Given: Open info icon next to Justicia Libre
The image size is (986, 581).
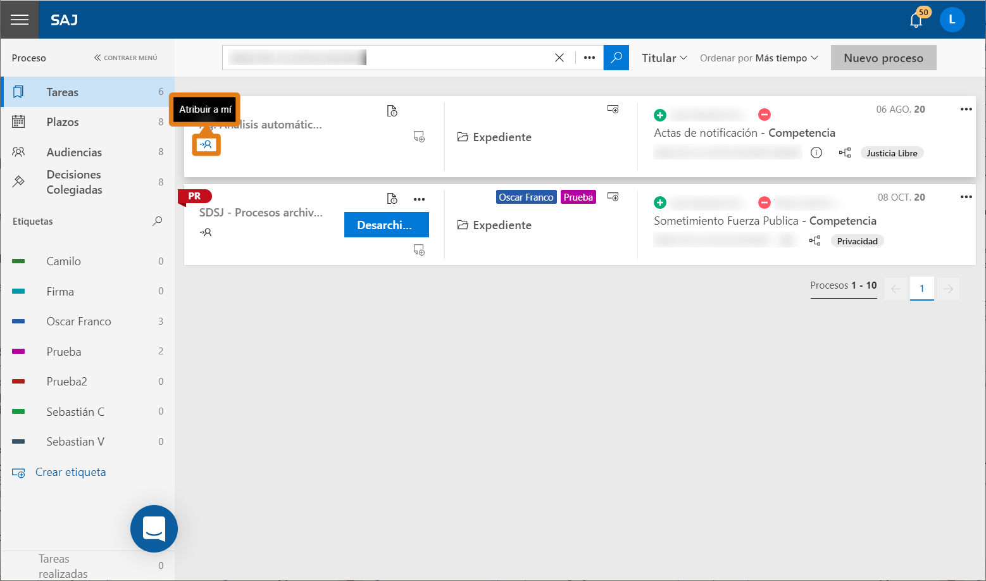Looking at the screenshot, I should [x=816, y=153].
